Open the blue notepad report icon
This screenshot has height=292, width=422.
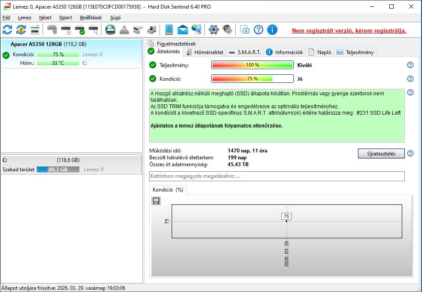tap(169, 30)
